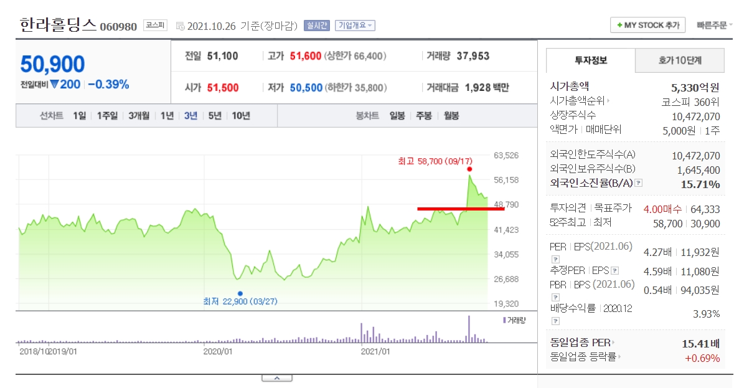Expand the 빠른주문 dropdown
The image size is (734, 388).
[x=714, y=26]
